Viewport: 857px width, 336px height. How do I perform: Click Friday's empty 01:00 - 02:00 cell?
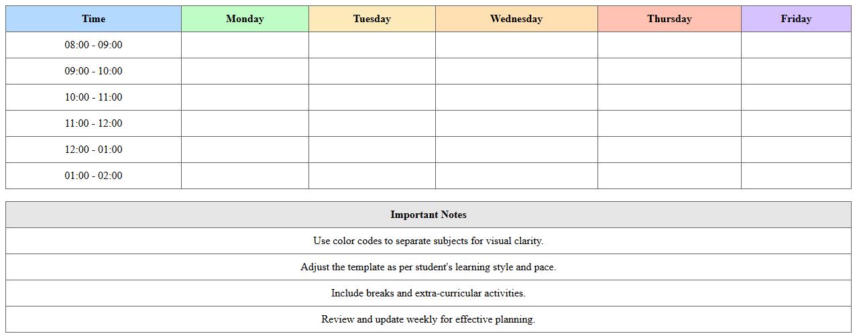coord(795,176)
